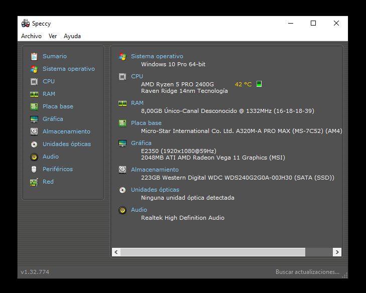The width and height of the screenshot is (366, 293).
Task: Click the text AMD Ryzen 5 PRO 2400G
Action: point(177,84)
